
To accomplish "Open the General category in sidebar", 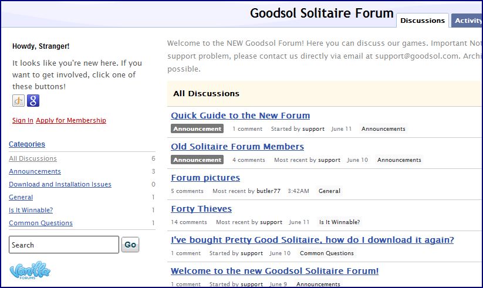I will (21, 197).
